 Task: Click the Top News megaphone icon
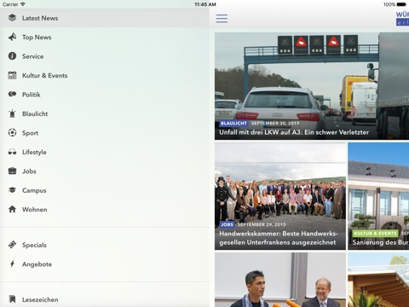tap(12, 37)
